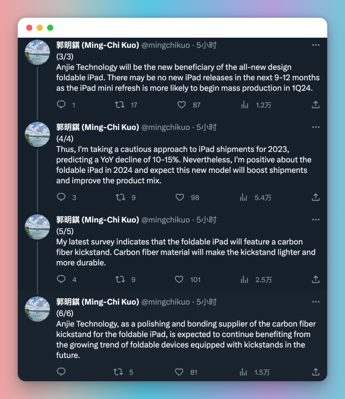Viewport: 345px width, 399px height.
Task: Click the avatar on the (4/4) tweet
Action: [38, 135]
